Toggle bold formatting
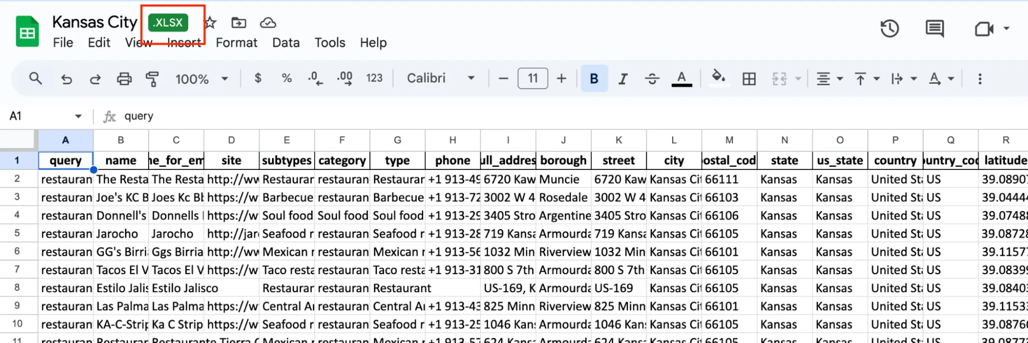This screenshot has height=343, width=1028. 594,79
